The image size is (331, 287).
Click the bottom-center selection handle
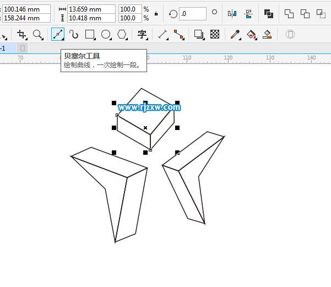(x=145, y=153)
